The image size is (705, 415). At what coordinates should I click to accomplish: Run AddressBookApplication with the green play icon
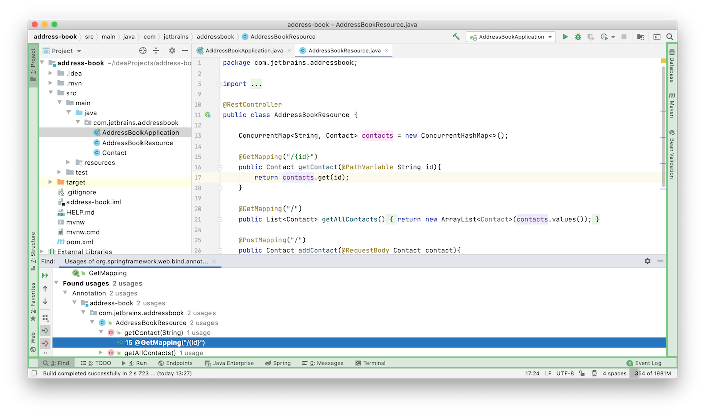tap(565, 37)
